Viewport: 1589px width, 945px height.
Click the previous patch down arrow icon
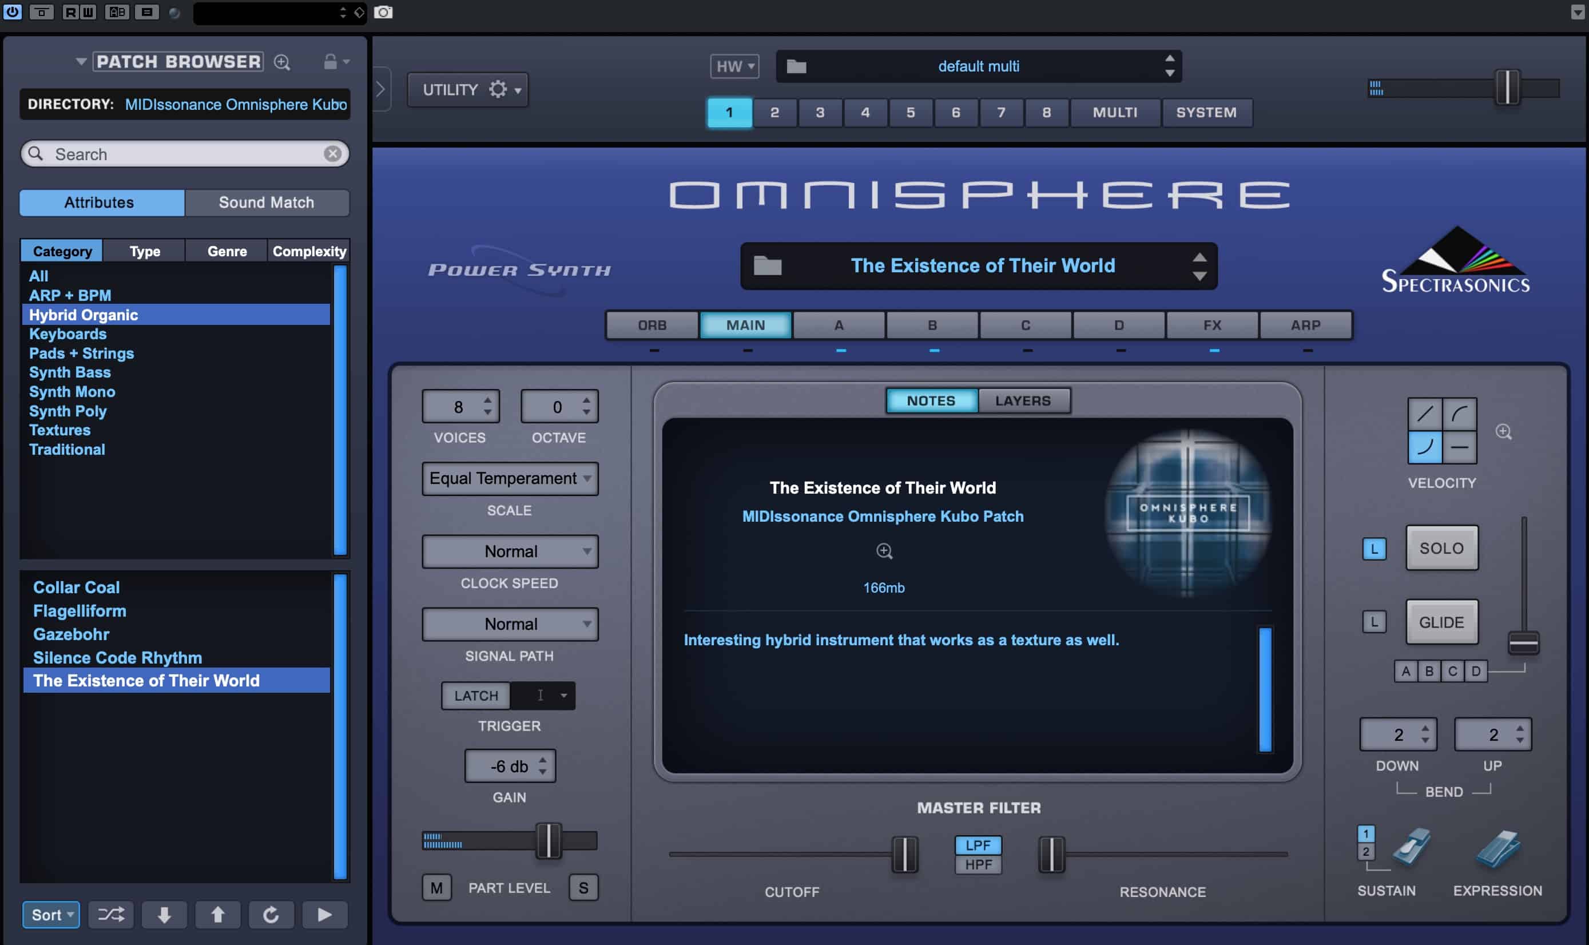coord(164,915)
